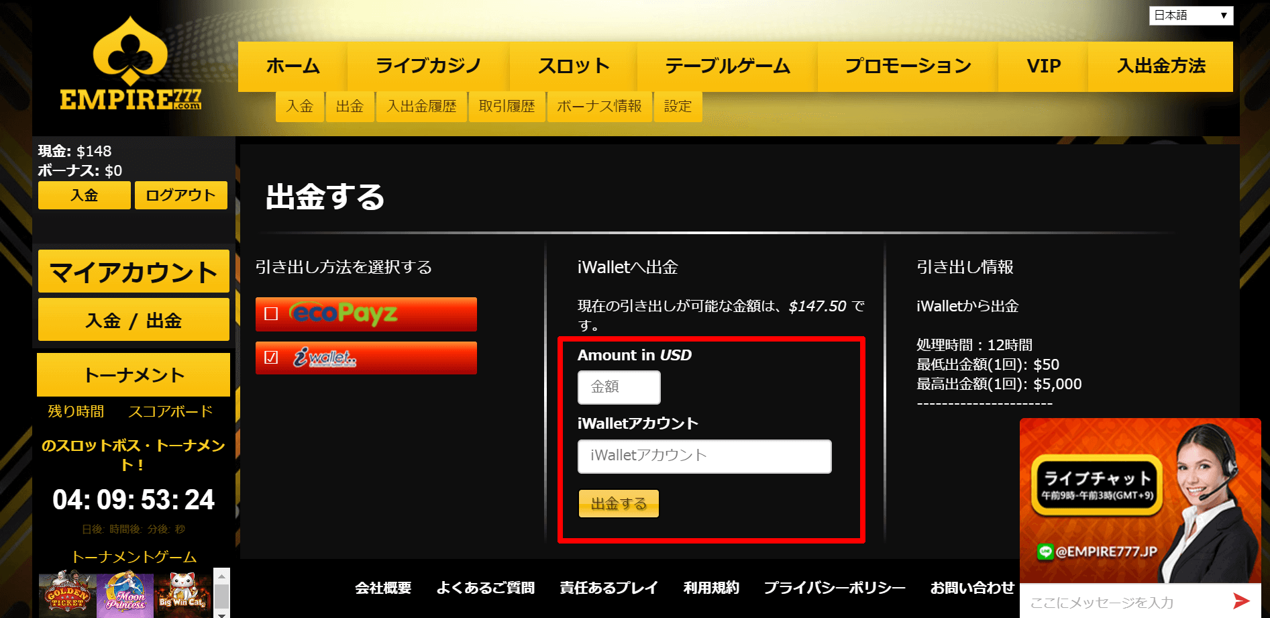The height and width of the screenshot is (618, 1270).
Task: Switch to the 入金 sub-tab
Action: point(300,107)
